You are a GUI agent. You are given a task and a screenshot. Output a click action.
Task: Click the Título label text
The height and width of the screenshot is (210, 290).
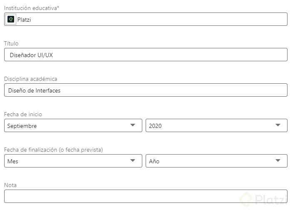click(x=11, y=43)
